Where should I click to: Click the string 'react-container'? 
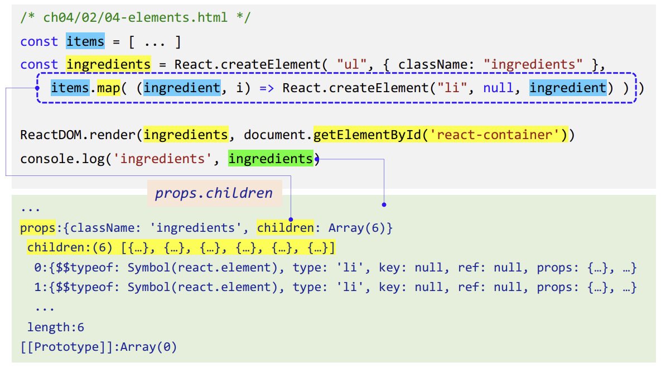[x=494, y=135]
